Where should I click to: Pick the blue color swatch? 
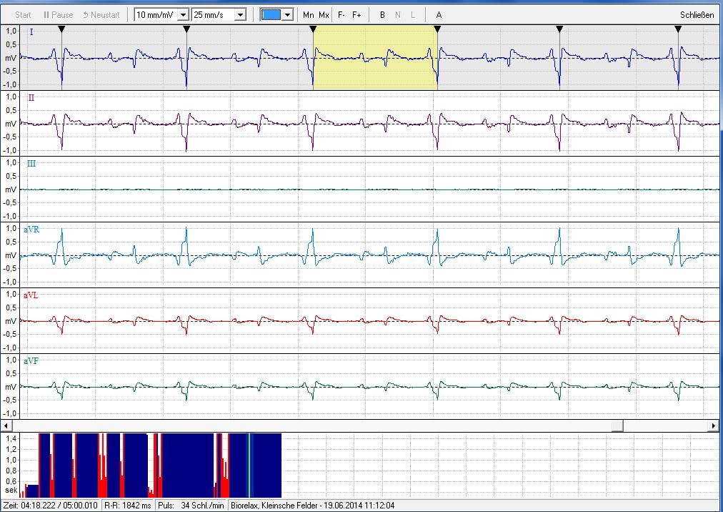[x=271, y=15]
